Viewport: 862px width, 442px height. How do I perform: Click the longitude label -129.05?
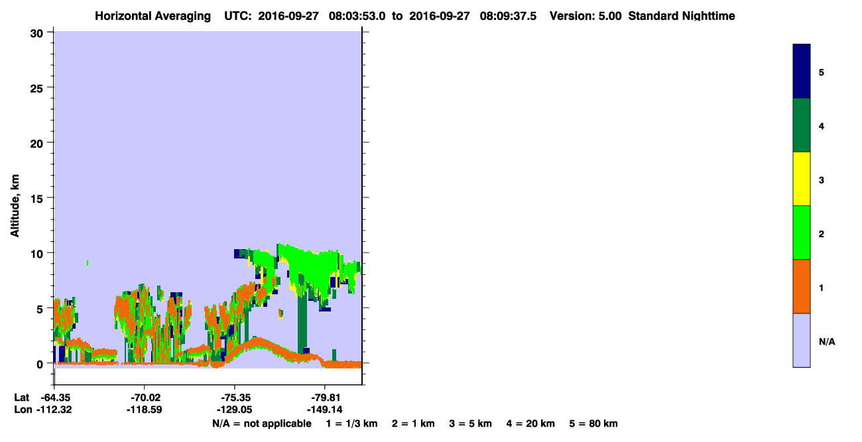coord(235,410)
